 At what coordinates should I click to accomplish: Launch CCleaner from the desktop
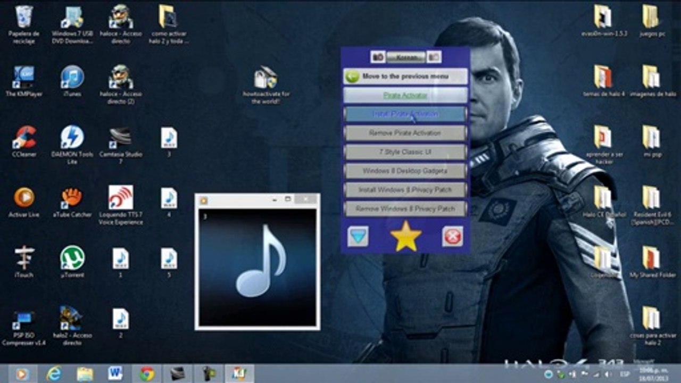click(x=24, y=141)
